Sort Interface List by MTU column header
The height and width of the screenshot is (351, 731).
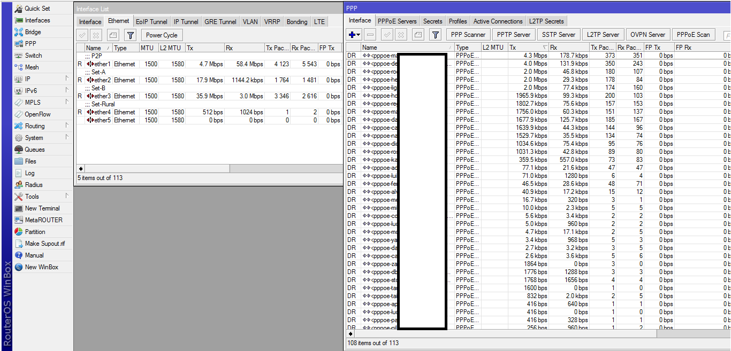[149, 48]
